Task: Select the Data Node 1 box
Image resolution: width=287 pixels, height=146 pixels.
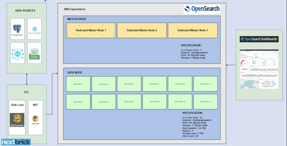Action: click(78, 84)
